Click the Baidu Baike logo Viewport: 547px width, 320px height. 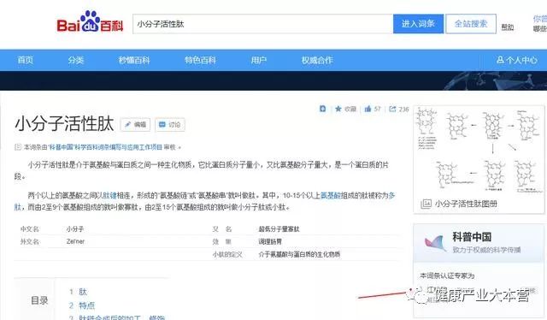tap(90, 22)
